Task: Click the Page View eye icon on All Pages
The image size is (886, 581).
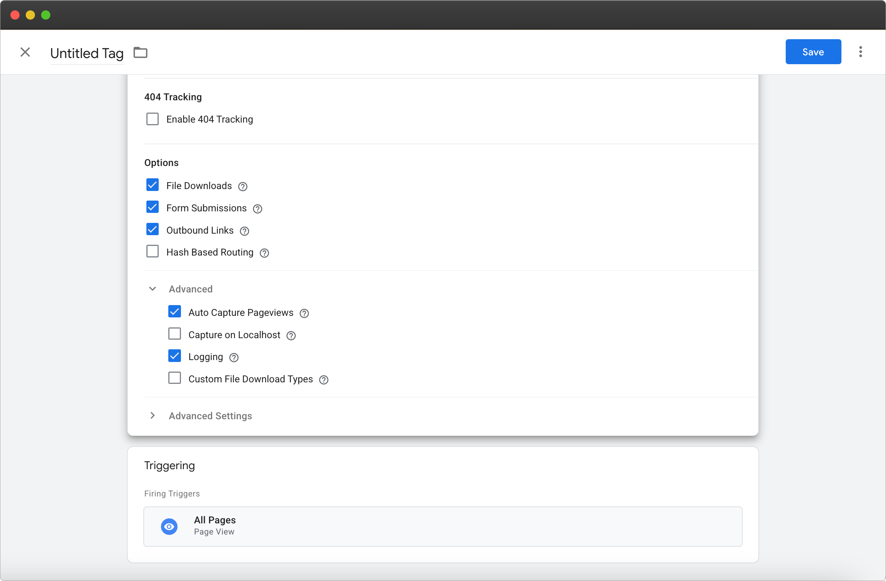Action: pos(169,526)
